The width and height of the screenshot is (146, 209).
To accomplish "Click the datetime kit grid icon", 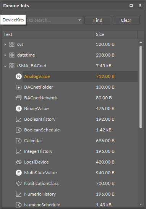I will click(12, 55).
